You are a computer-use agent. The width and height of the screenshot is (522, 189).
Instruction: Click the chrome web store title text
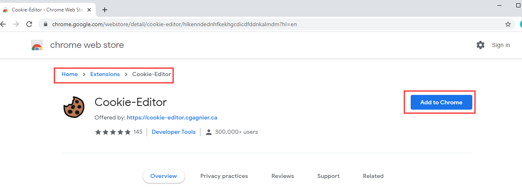[x=87, y=45]
